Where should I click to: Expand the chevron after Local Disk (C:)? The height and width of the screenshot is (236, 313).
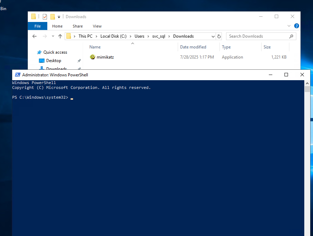[130, 36]
